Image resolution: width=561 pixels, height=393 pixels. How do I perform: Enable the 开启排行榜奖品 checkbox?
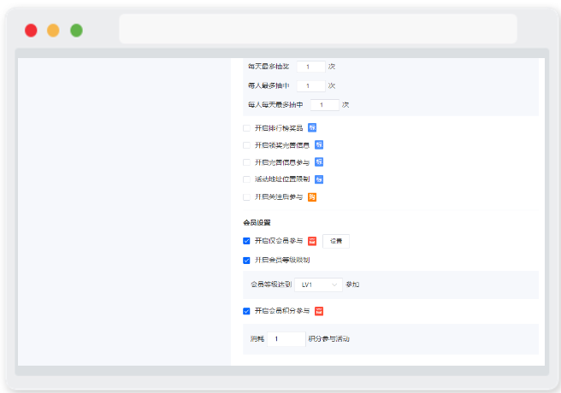246,128
